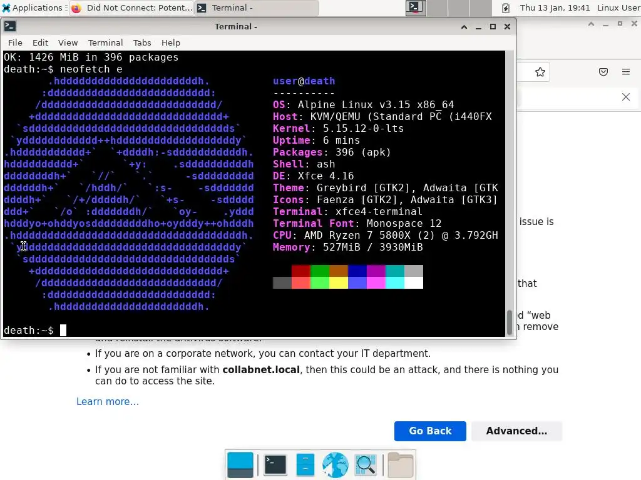Image resolution: width=641 pixels, height=480 pixels.
Task: Click the 'DE: Xfce 4.16' line
Action: click(313, 176)
